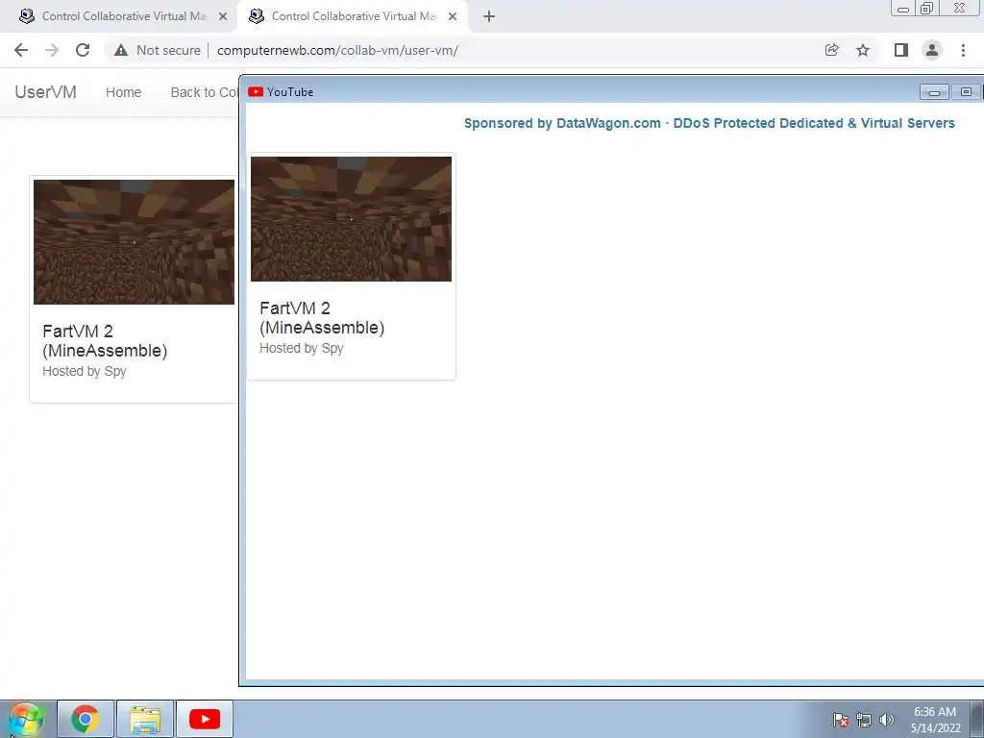Image resolution: width=984 pixels, height=738 pixels.
Task: Maximize the YouTube window
Action: click(966, 92)
